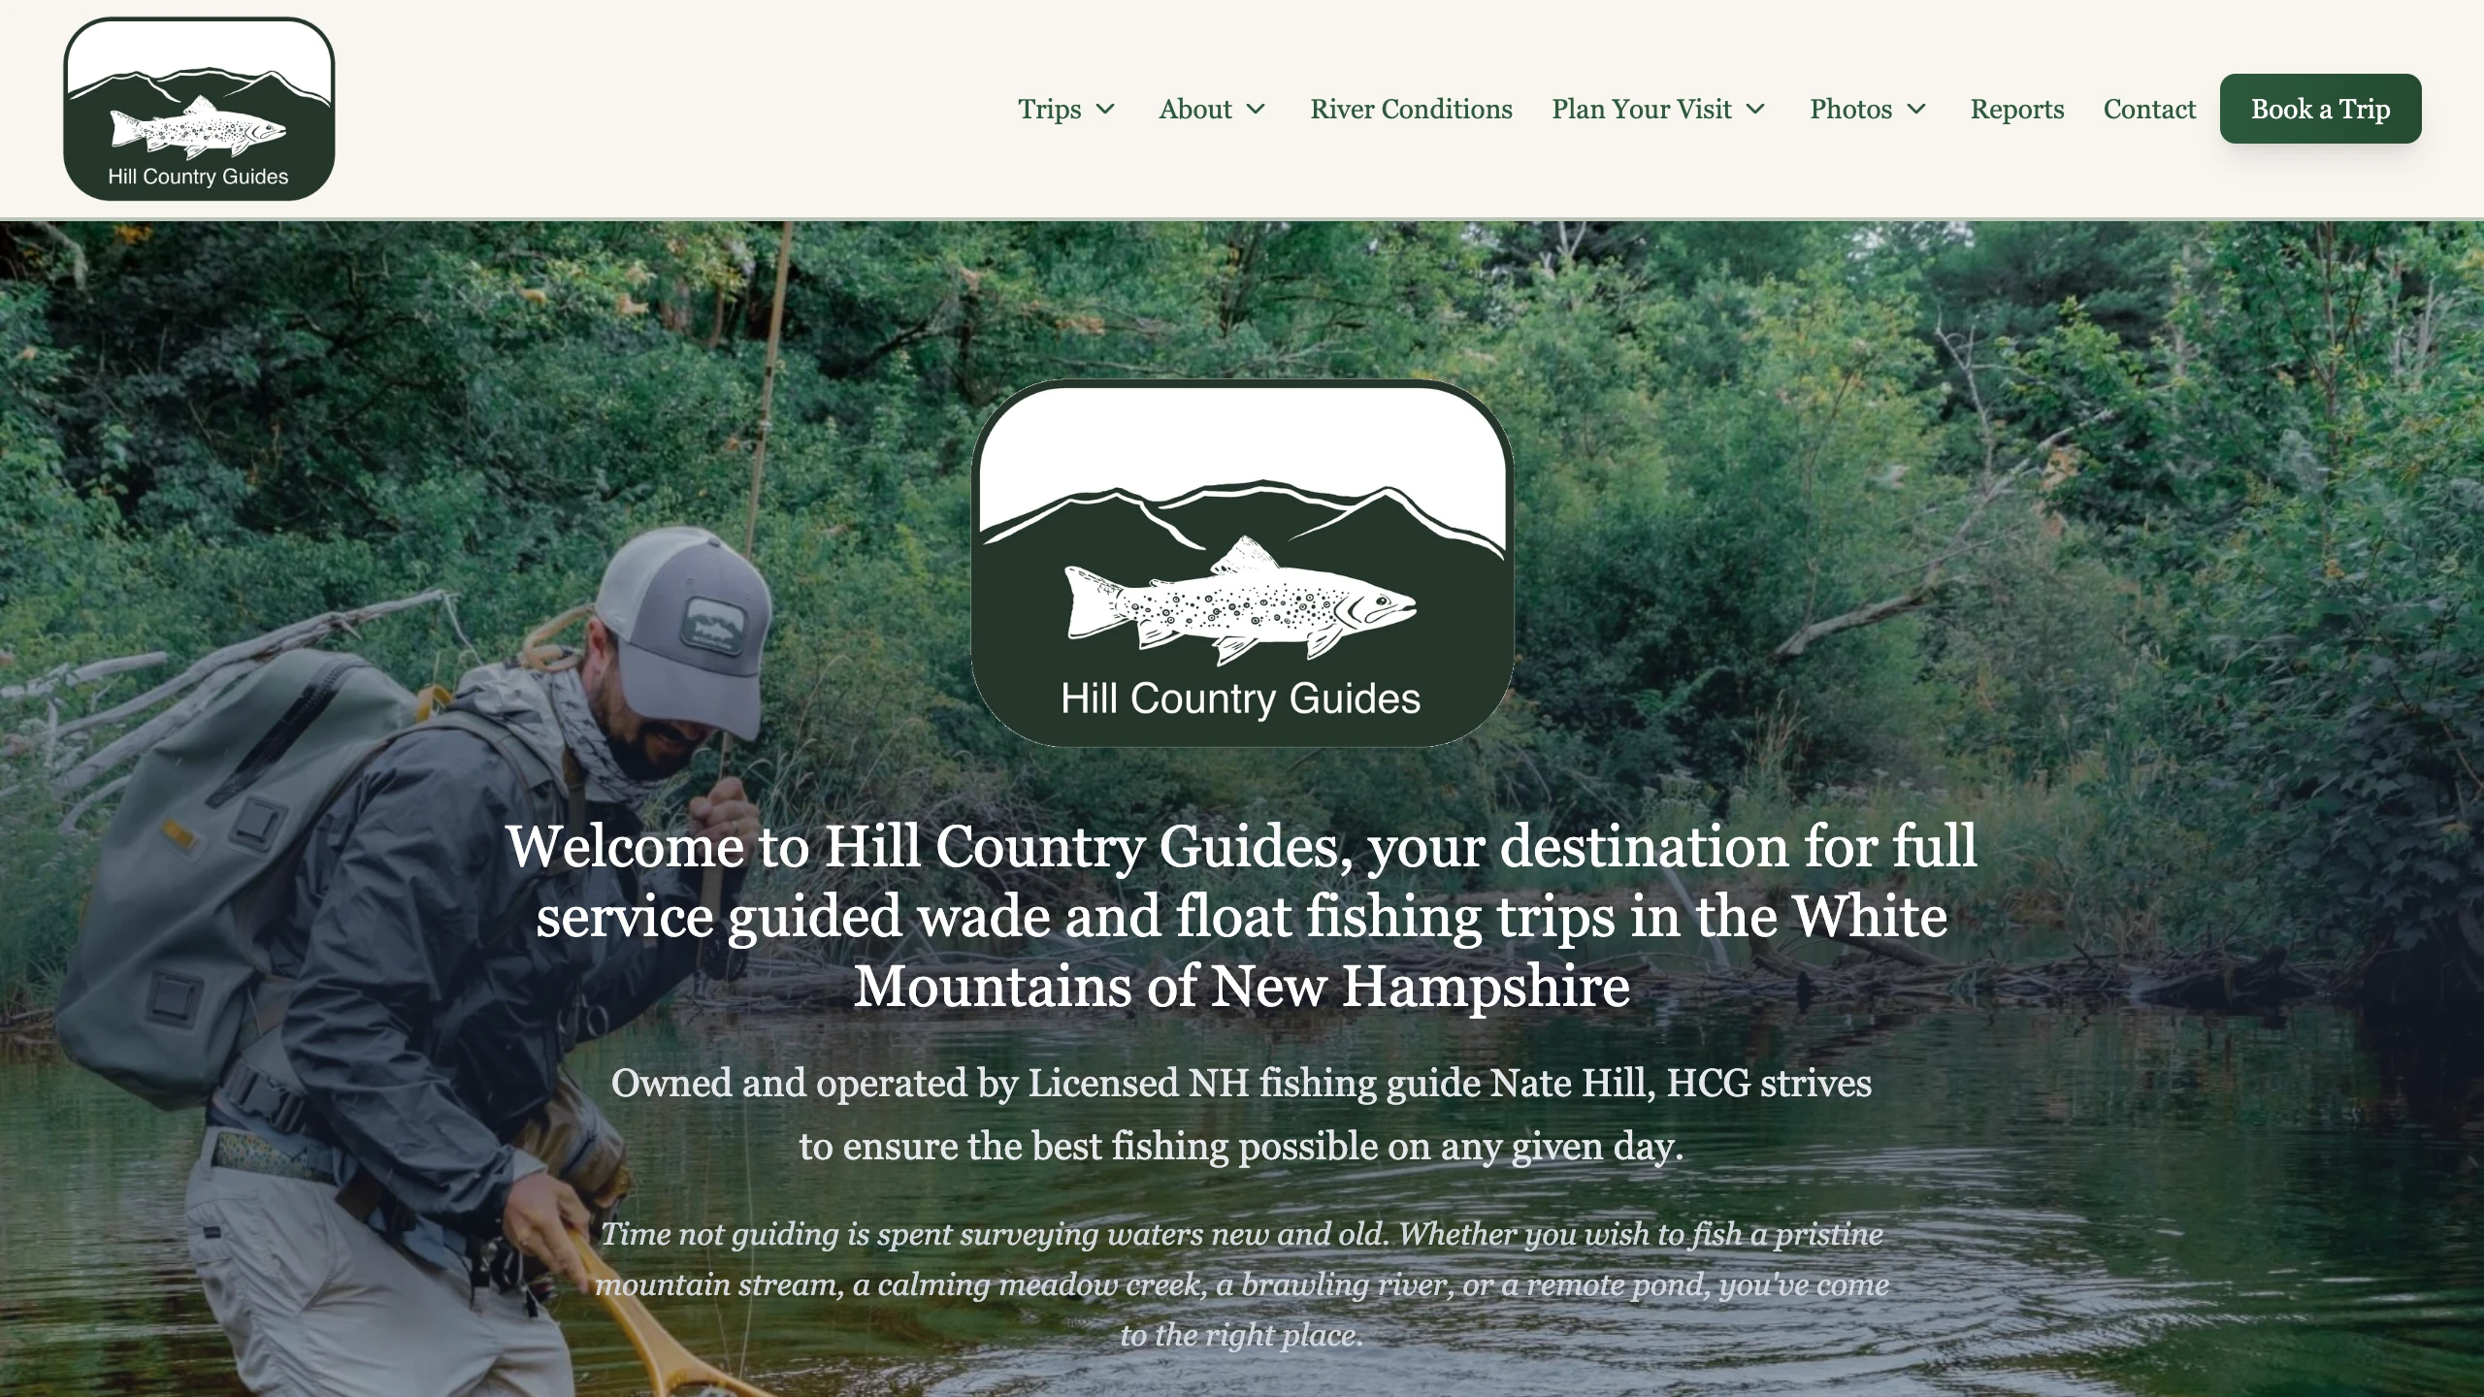The height and width of the screenshot is (1397, 2484).
Task: Navigate to the Contact page
Action: click(2149, 110)
